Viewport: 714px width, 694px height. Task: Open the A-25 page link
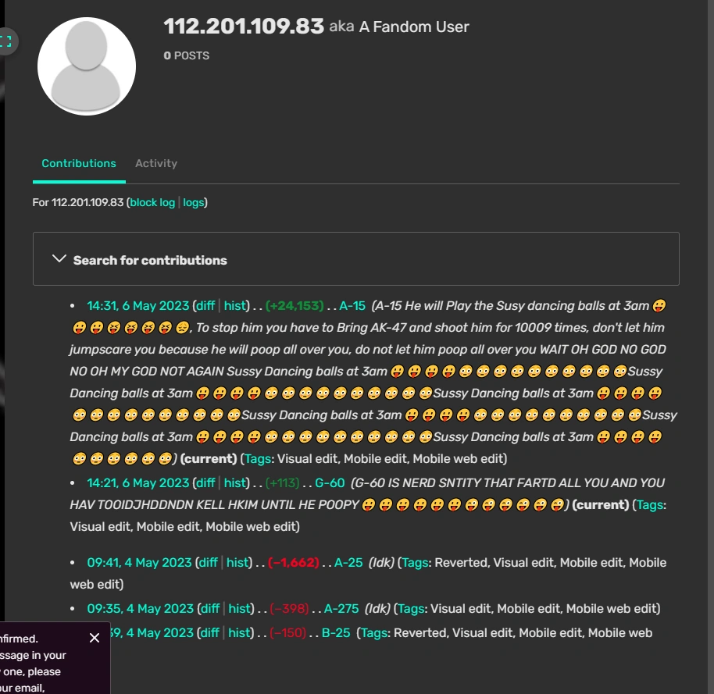[348, 563]
